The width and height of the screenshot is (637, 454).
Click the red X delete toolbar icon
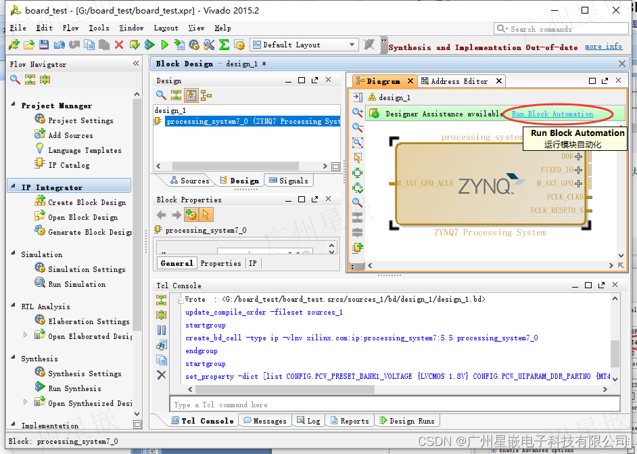tap(118, 45)
